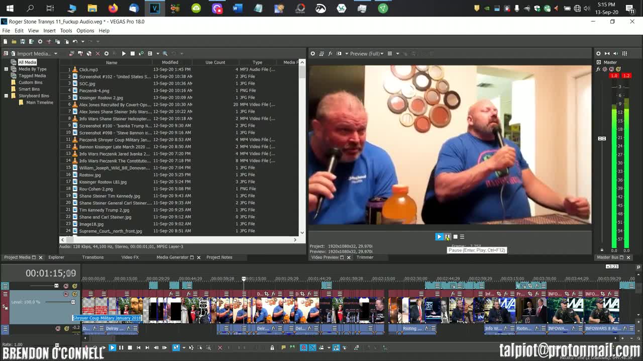This screenshot has width=643, height=361.
Task: Expand Media By Type tree node
Action: [6, 69]
